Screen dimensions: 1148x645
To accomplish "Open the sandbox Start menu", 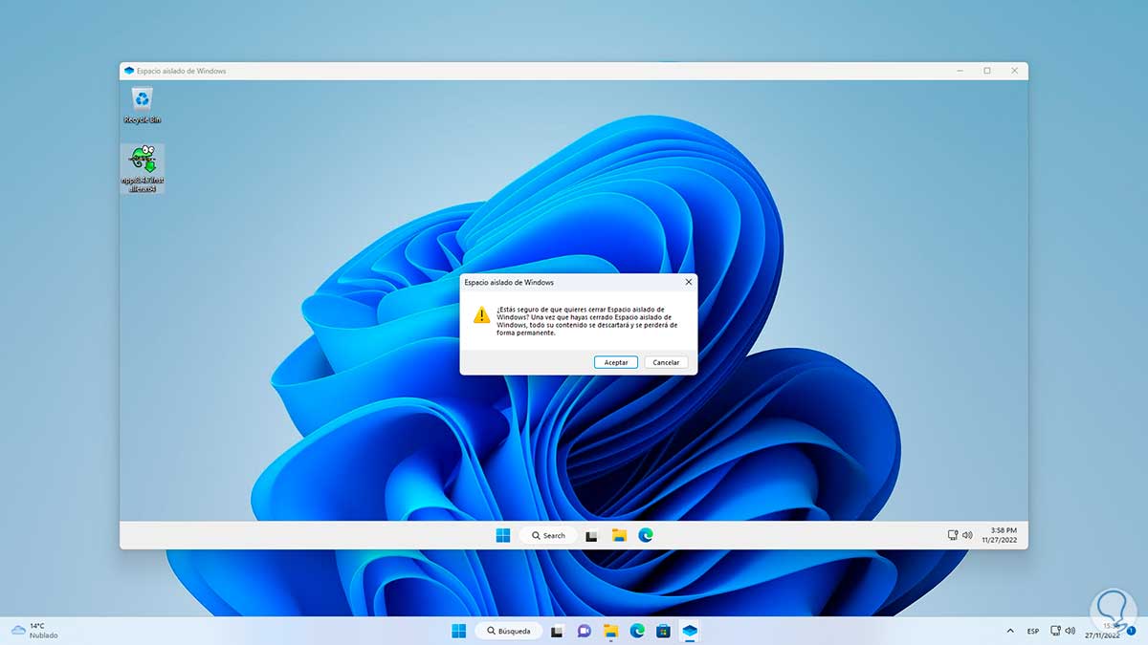I will click(x=503, y=535).
